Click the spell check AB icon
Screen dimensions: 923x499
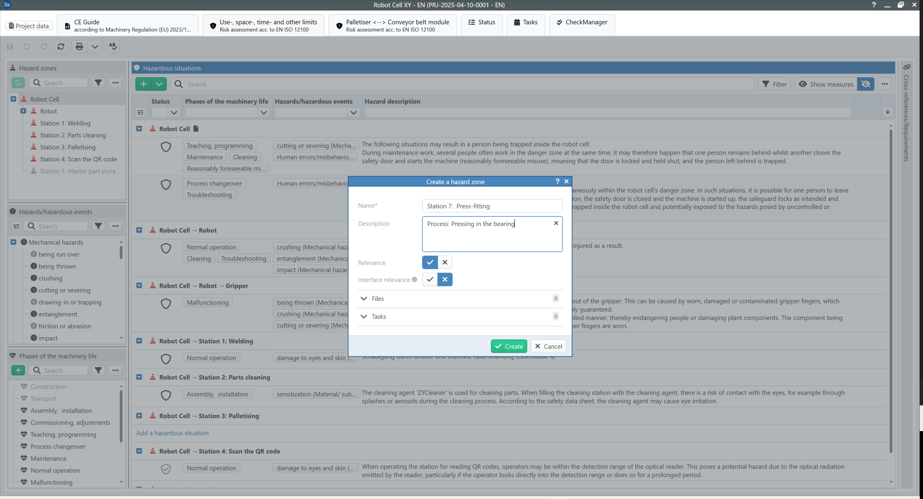click(113, 46)
